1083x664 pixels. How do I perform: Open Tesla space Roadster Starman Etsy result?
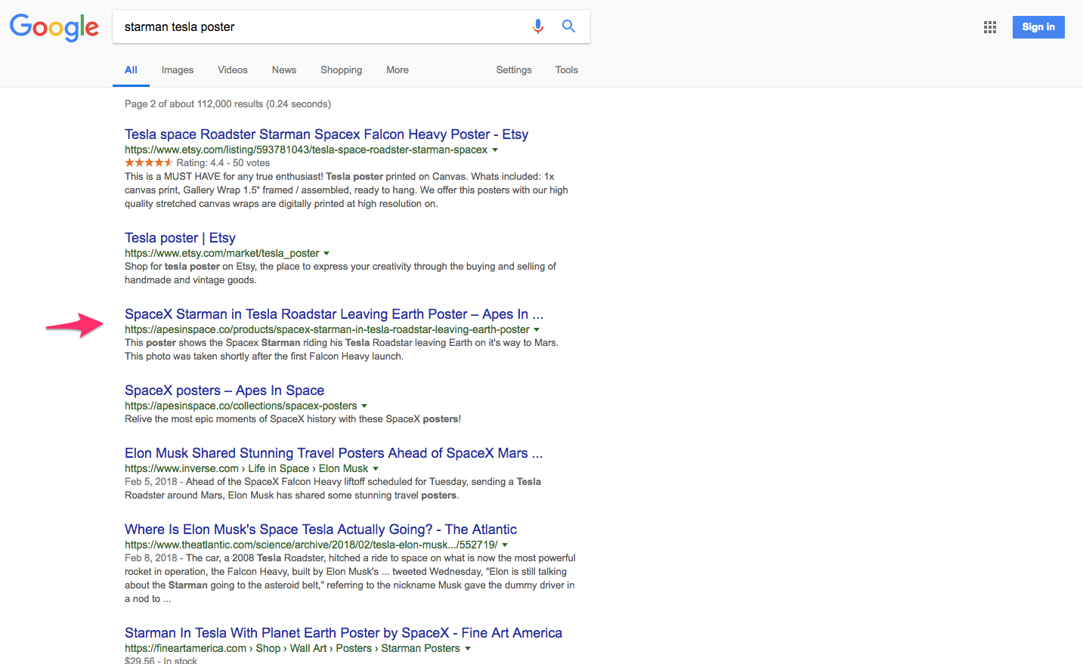click(x=326, y=134)
